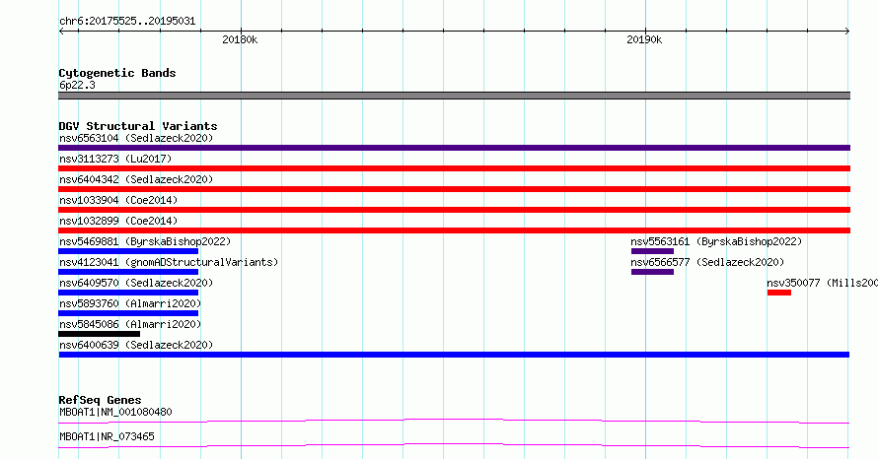This screenshot has width=878, height=459.
Task: Select the red nsv1033904 variant bar
Action: [454, 210]
